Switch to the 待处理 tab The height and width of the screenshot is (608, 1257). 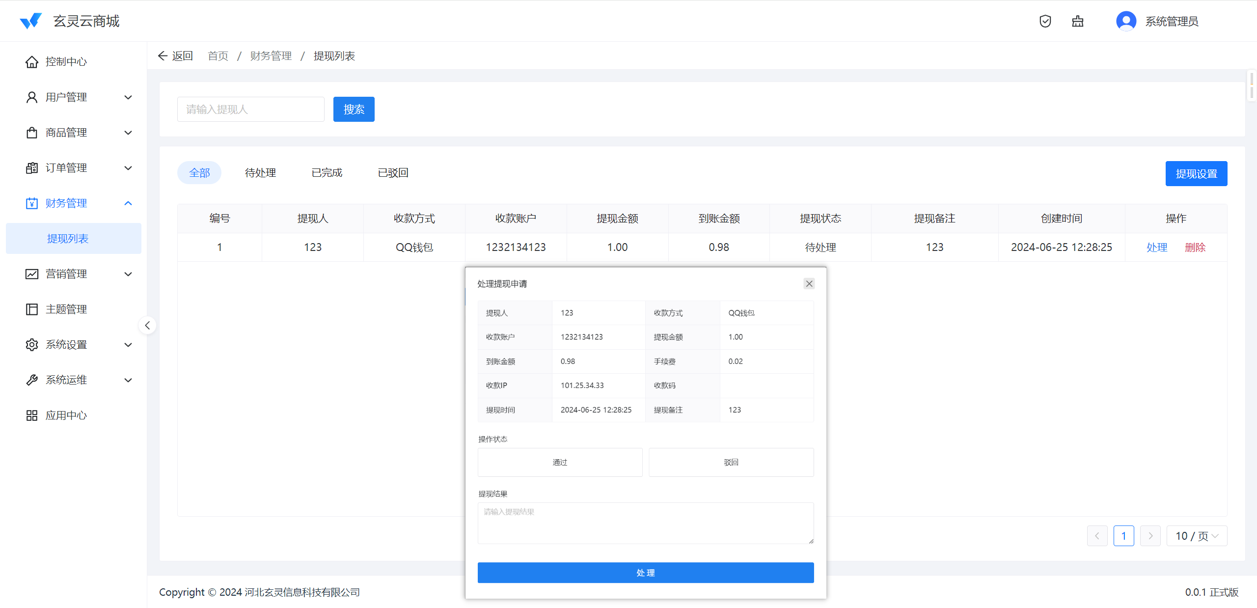(x=260, y=173)
